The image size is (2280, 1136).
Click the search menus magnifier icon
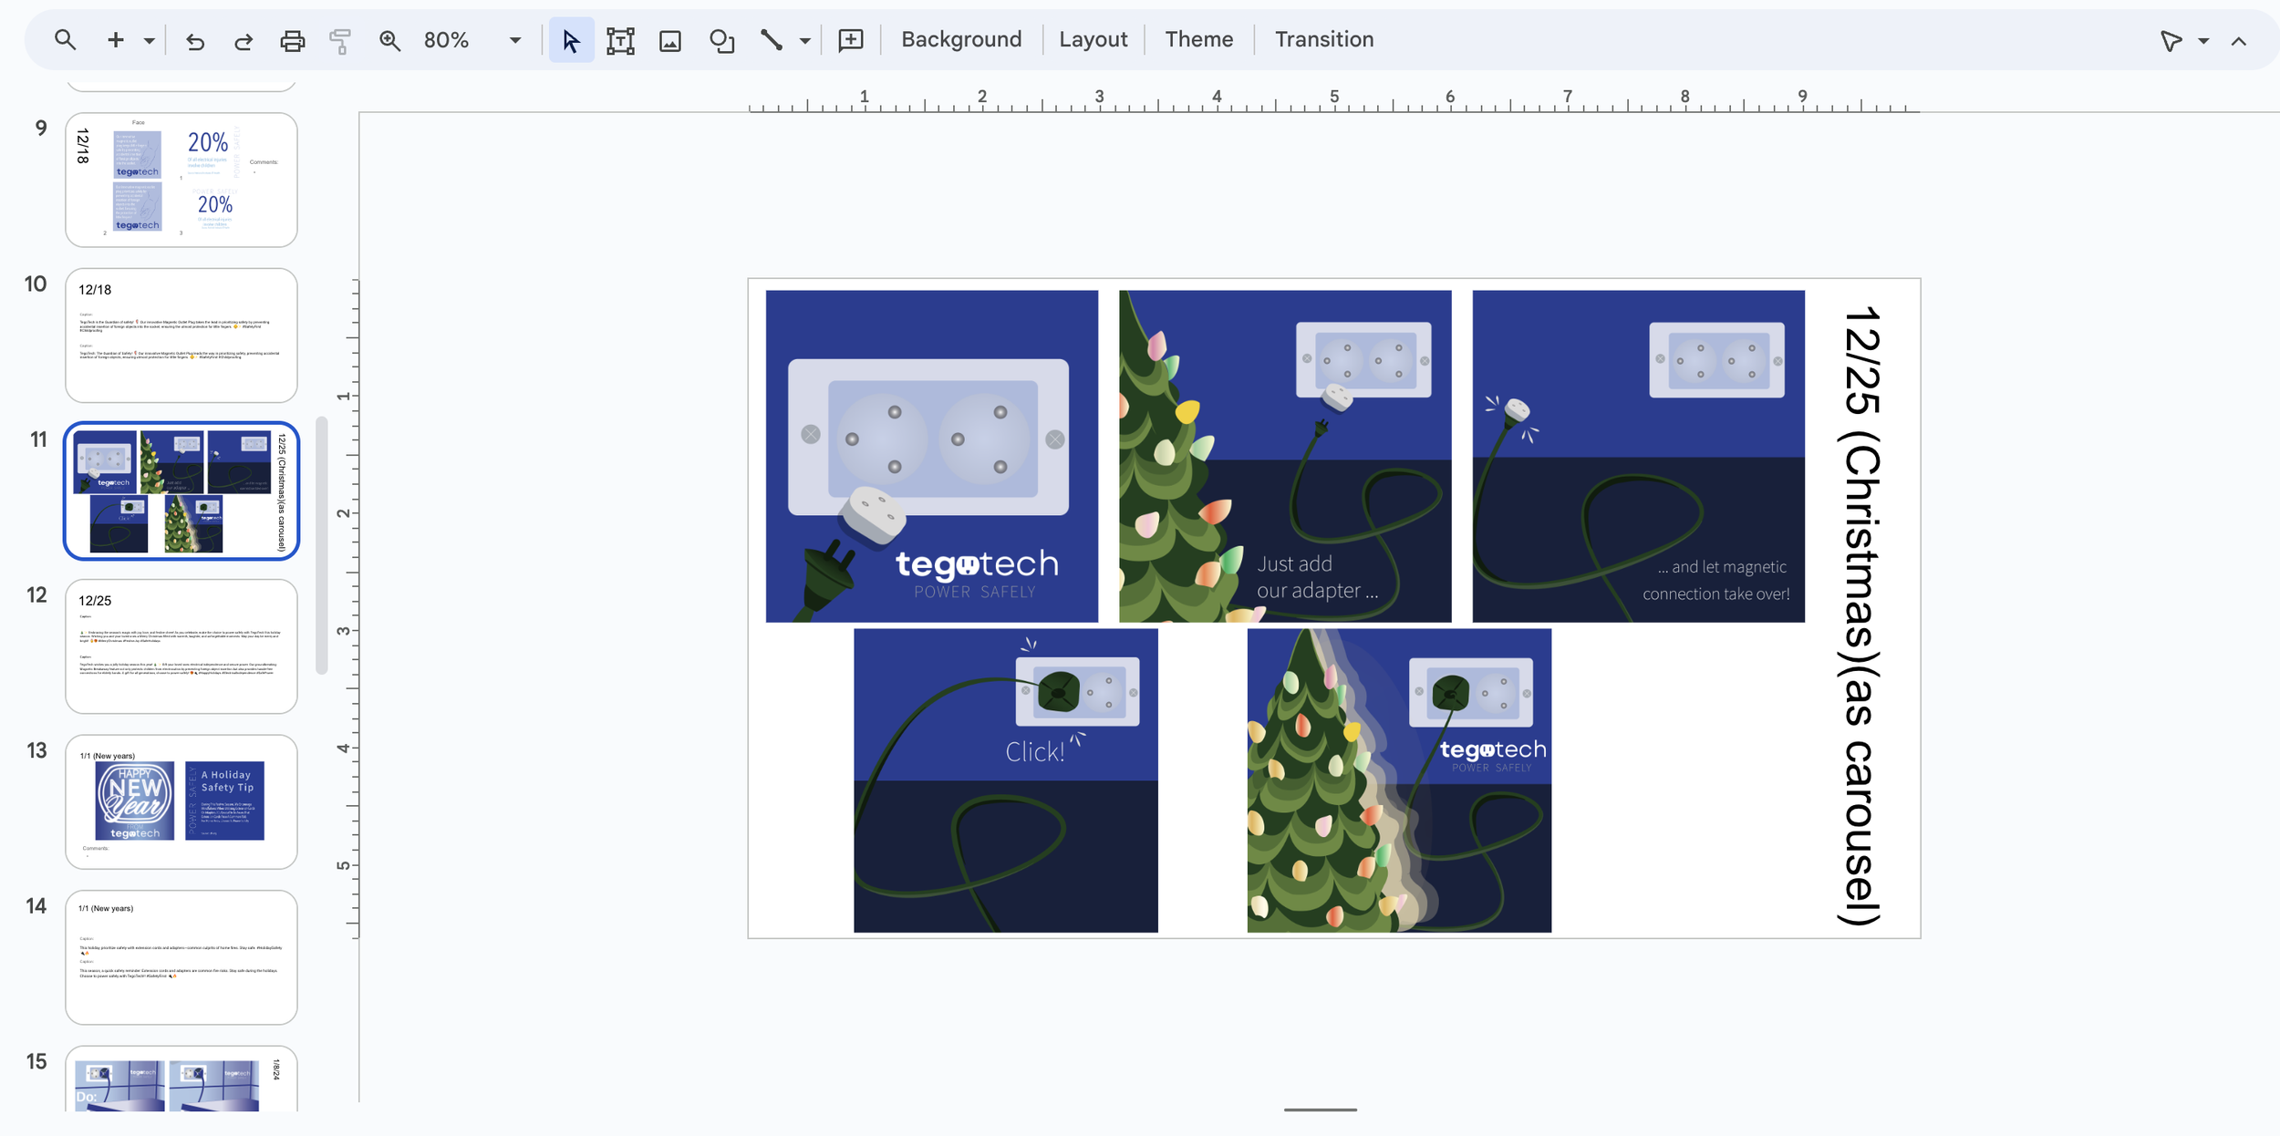[65, 39]
